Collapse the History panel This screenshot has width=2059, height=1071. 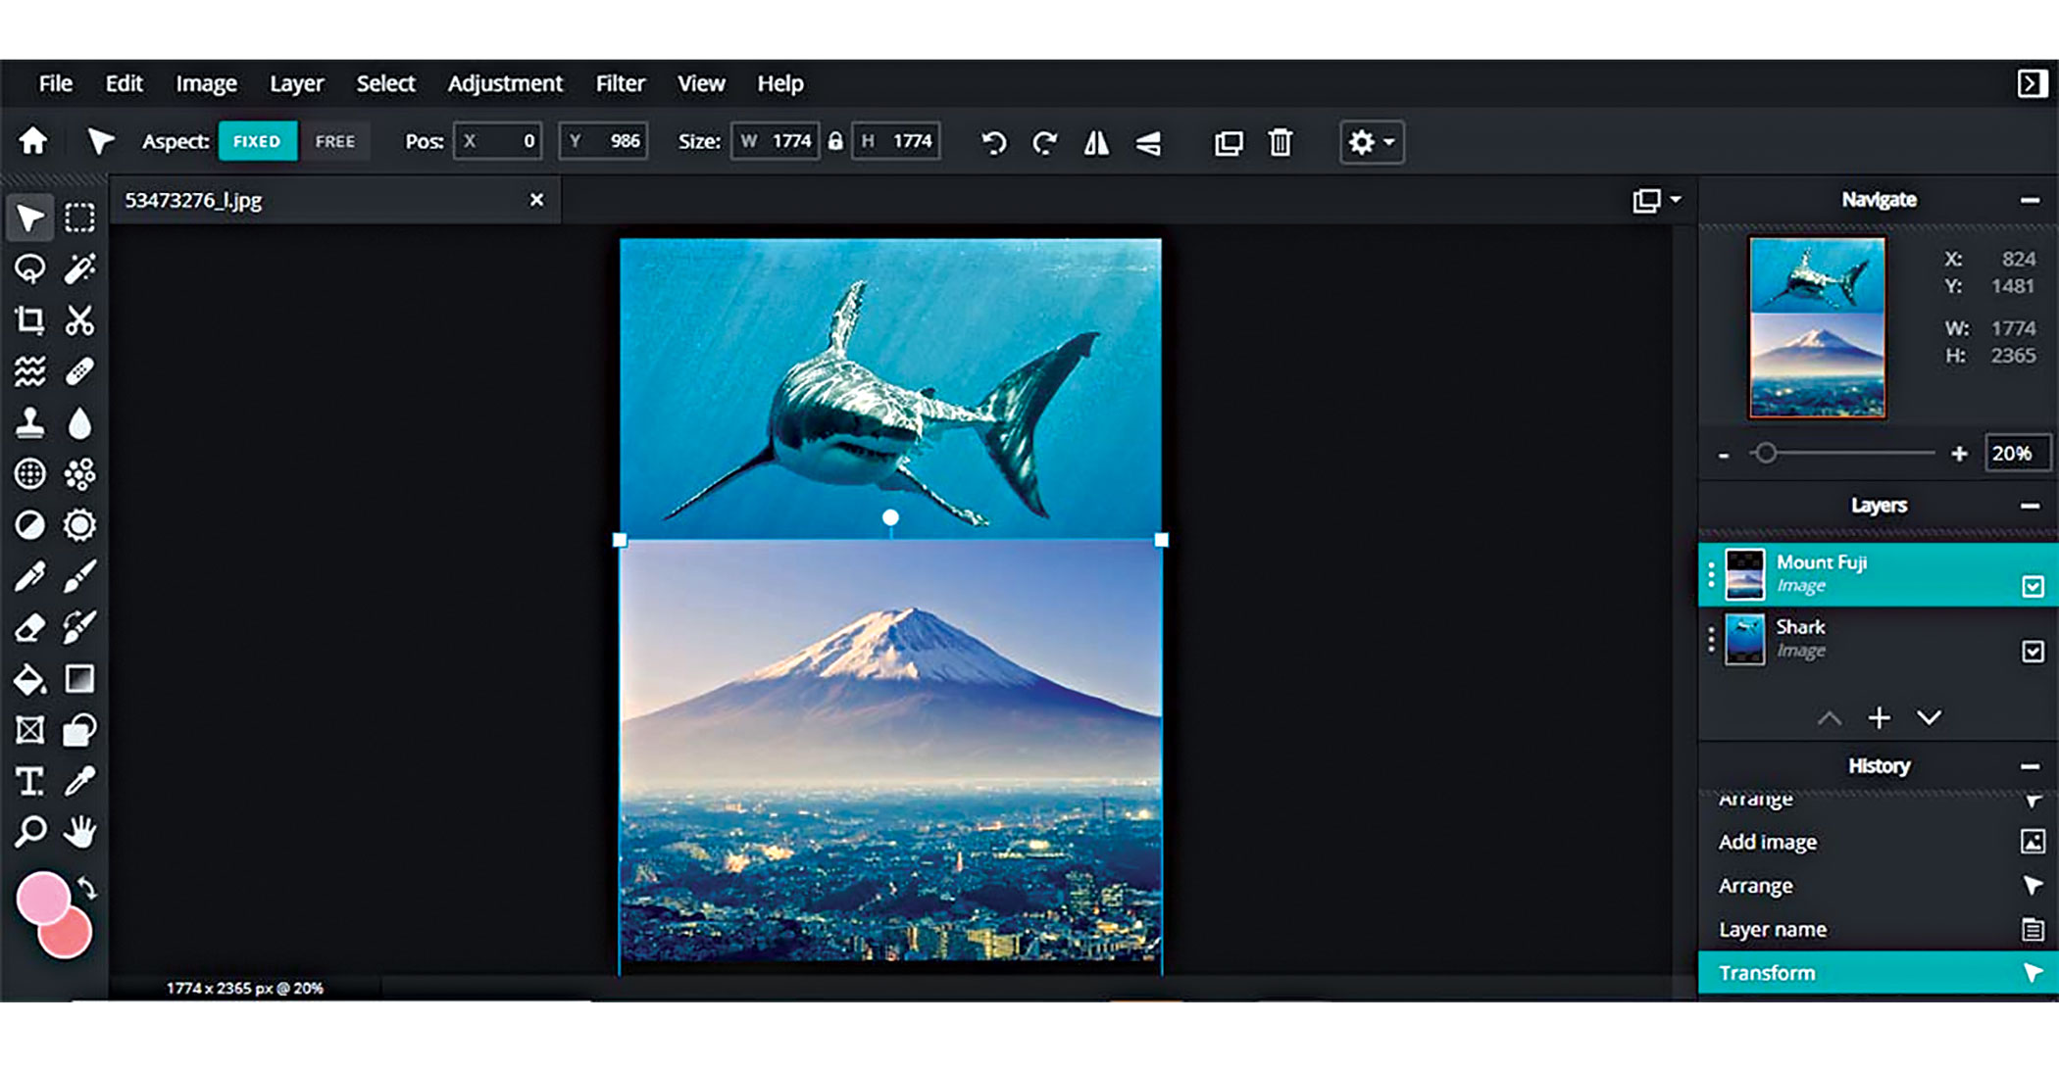coord(2030,766)
